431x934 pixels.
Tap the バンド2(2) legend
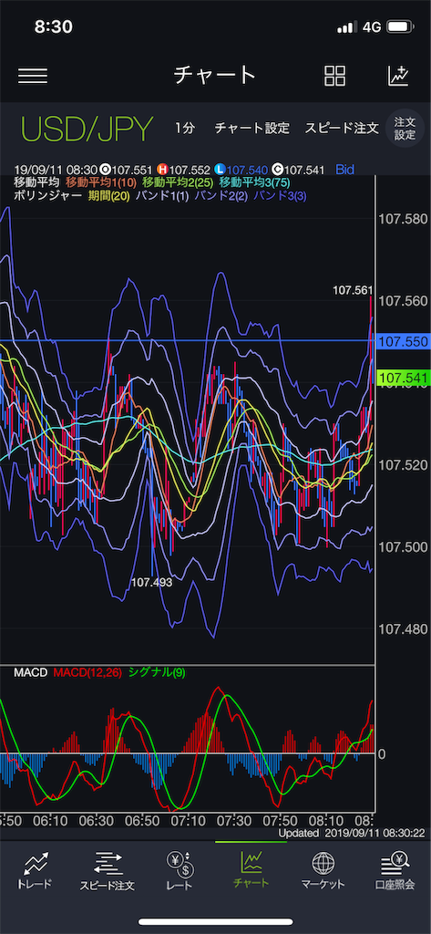pyautogui.click(x=220, y=195)
